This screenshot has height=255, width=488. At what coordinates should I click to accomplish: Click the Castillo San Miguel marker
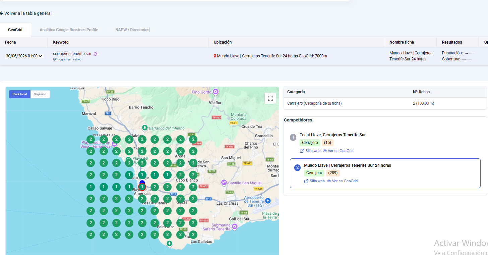[224, 183]
